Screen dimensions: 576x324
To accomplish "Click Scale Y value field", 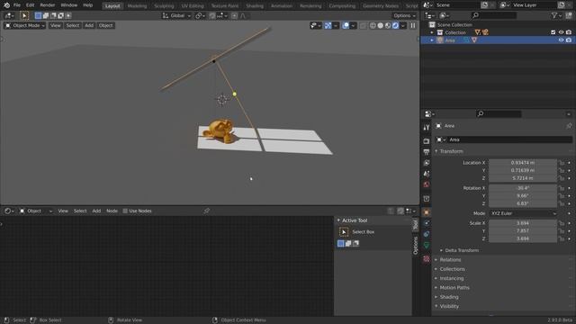I will tap(523, 230).
